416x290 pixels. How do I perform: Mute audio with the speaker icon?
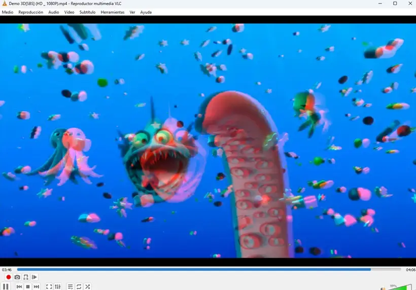click(383, 288)
